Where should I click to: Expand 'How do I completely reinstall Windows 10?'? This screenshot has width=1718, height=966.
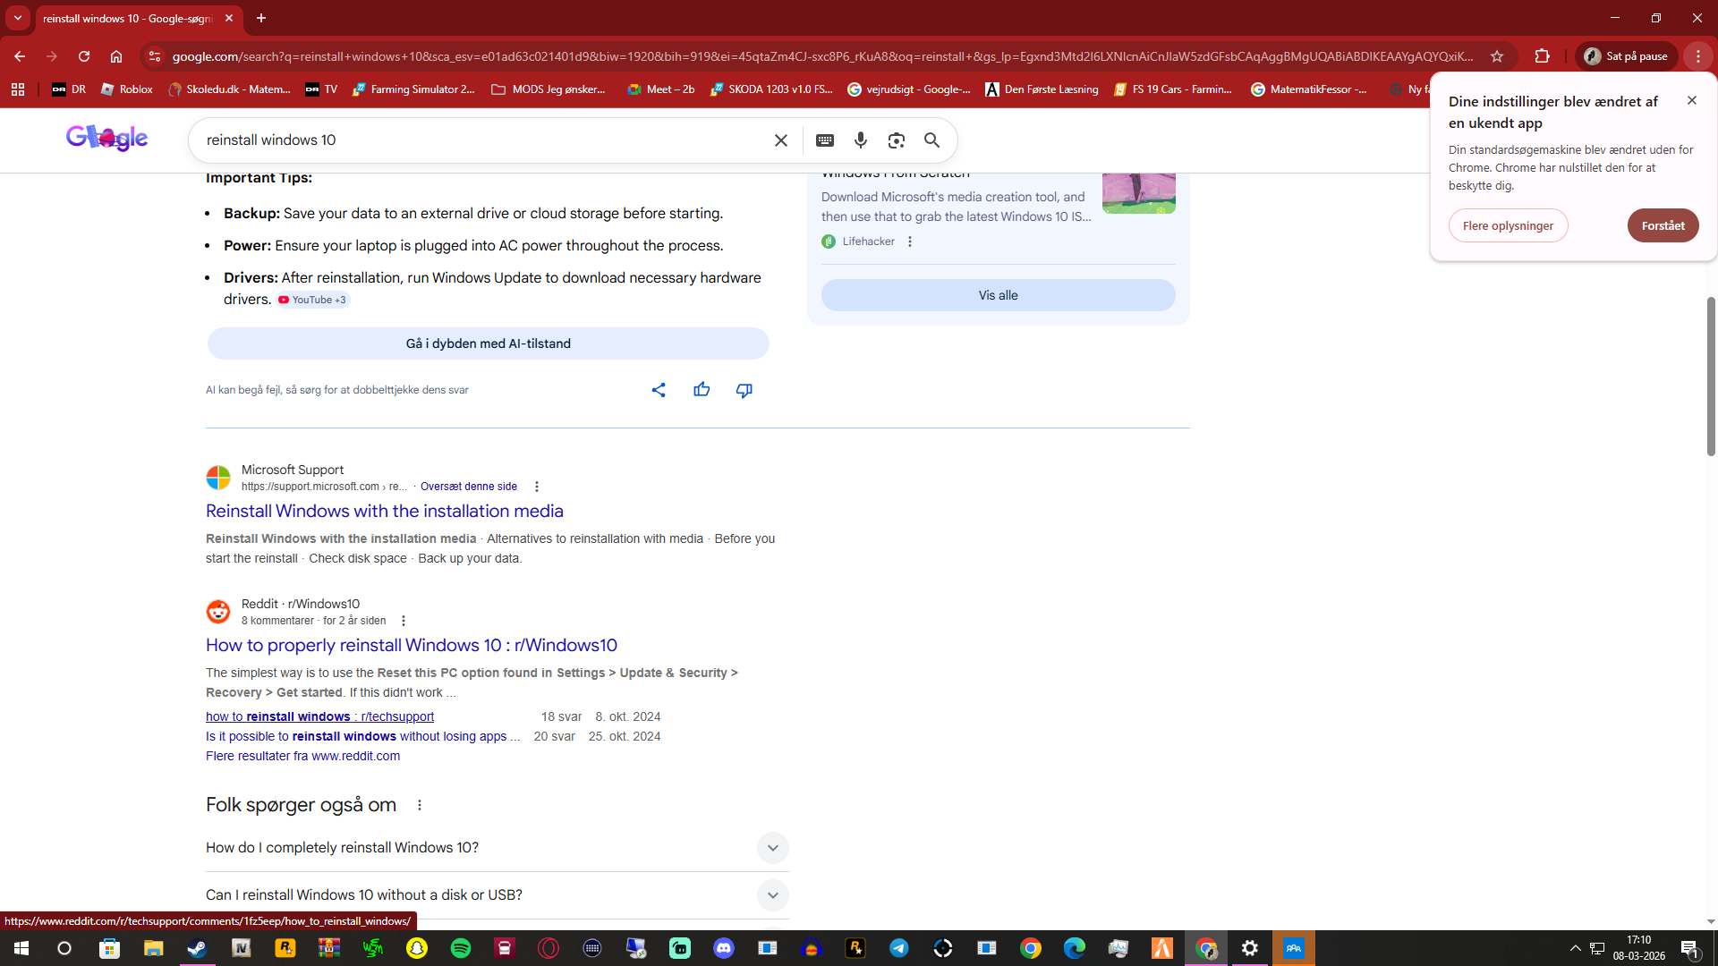pyautogui.click(x=772, y=848)
